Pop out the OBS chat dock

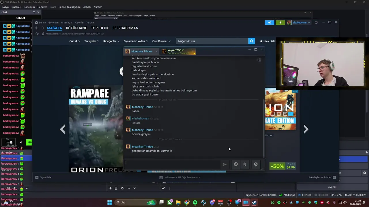point(34,12)
